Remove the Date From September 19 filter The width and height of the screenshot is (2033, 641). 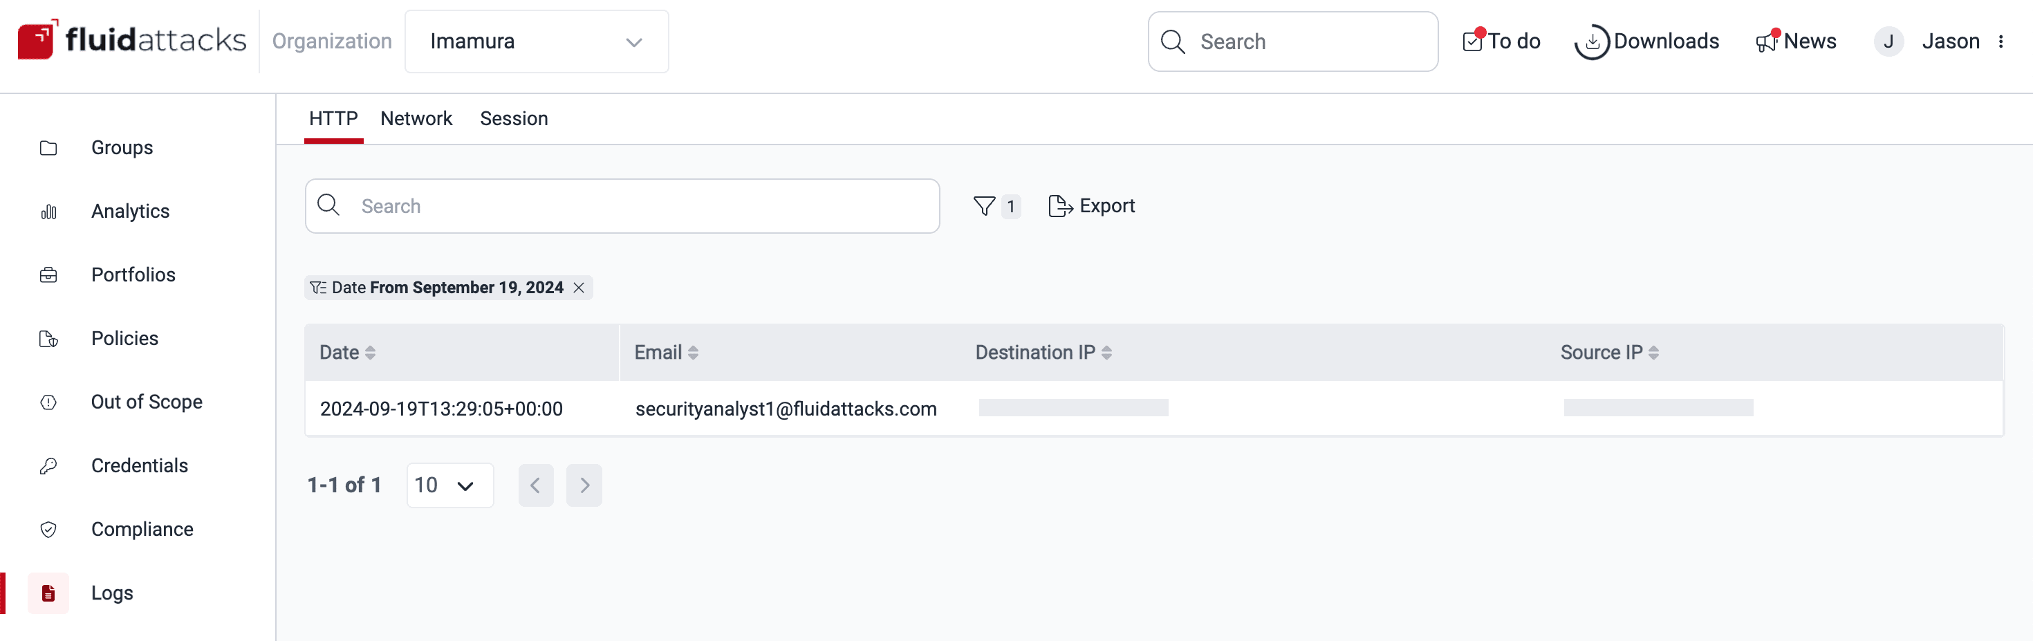pos(579,288)
